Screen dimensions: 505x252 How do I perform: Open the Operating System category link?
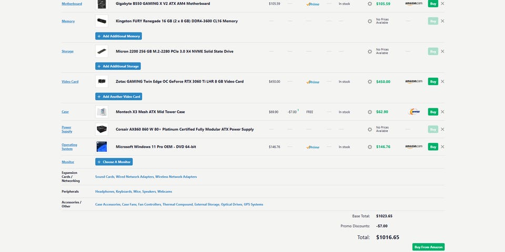69,146
